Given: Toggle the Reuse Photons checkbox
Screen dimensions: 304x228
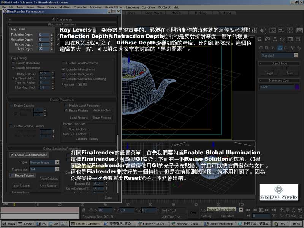Looking at the screenshot, I should click(x=66, y=111).
